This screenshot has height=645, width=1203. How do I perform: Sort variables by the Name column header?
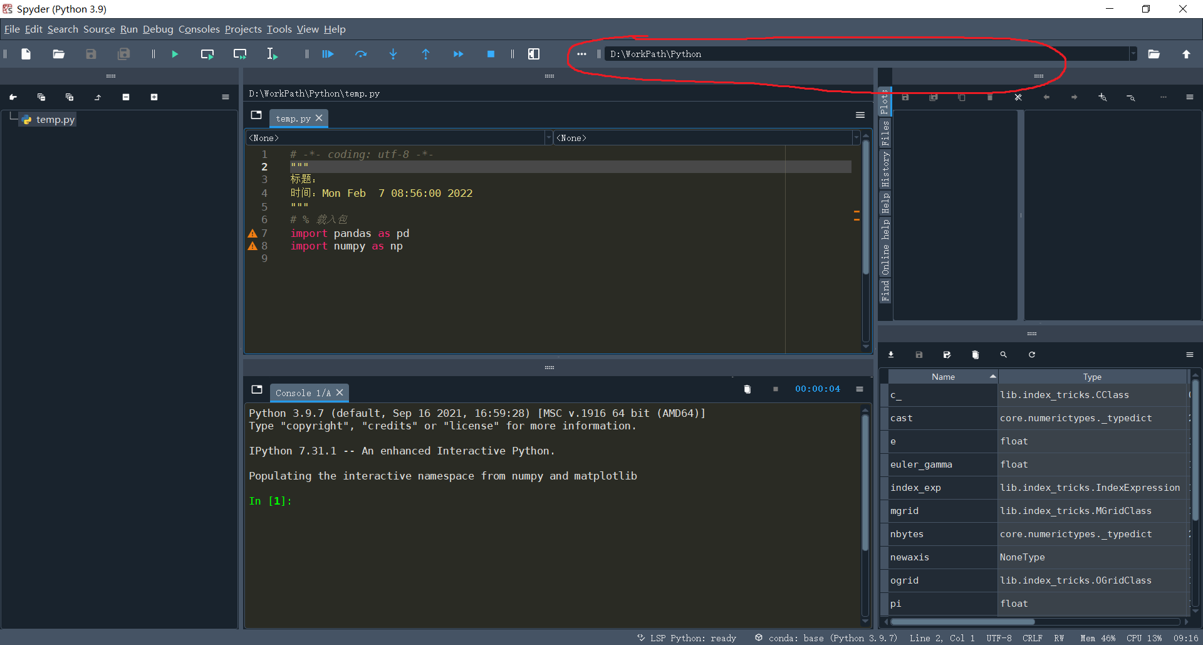point(943,376)
